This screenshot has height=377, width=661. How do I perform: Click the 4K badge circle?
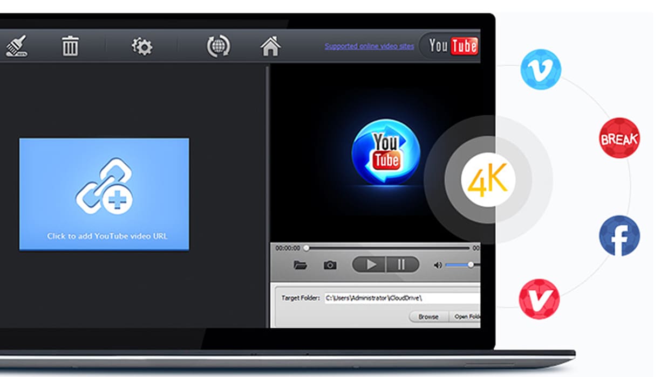[x=488, y=179]
